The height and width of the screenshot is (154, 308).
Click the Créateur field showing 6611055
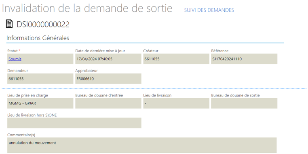[x=176, y=59]
